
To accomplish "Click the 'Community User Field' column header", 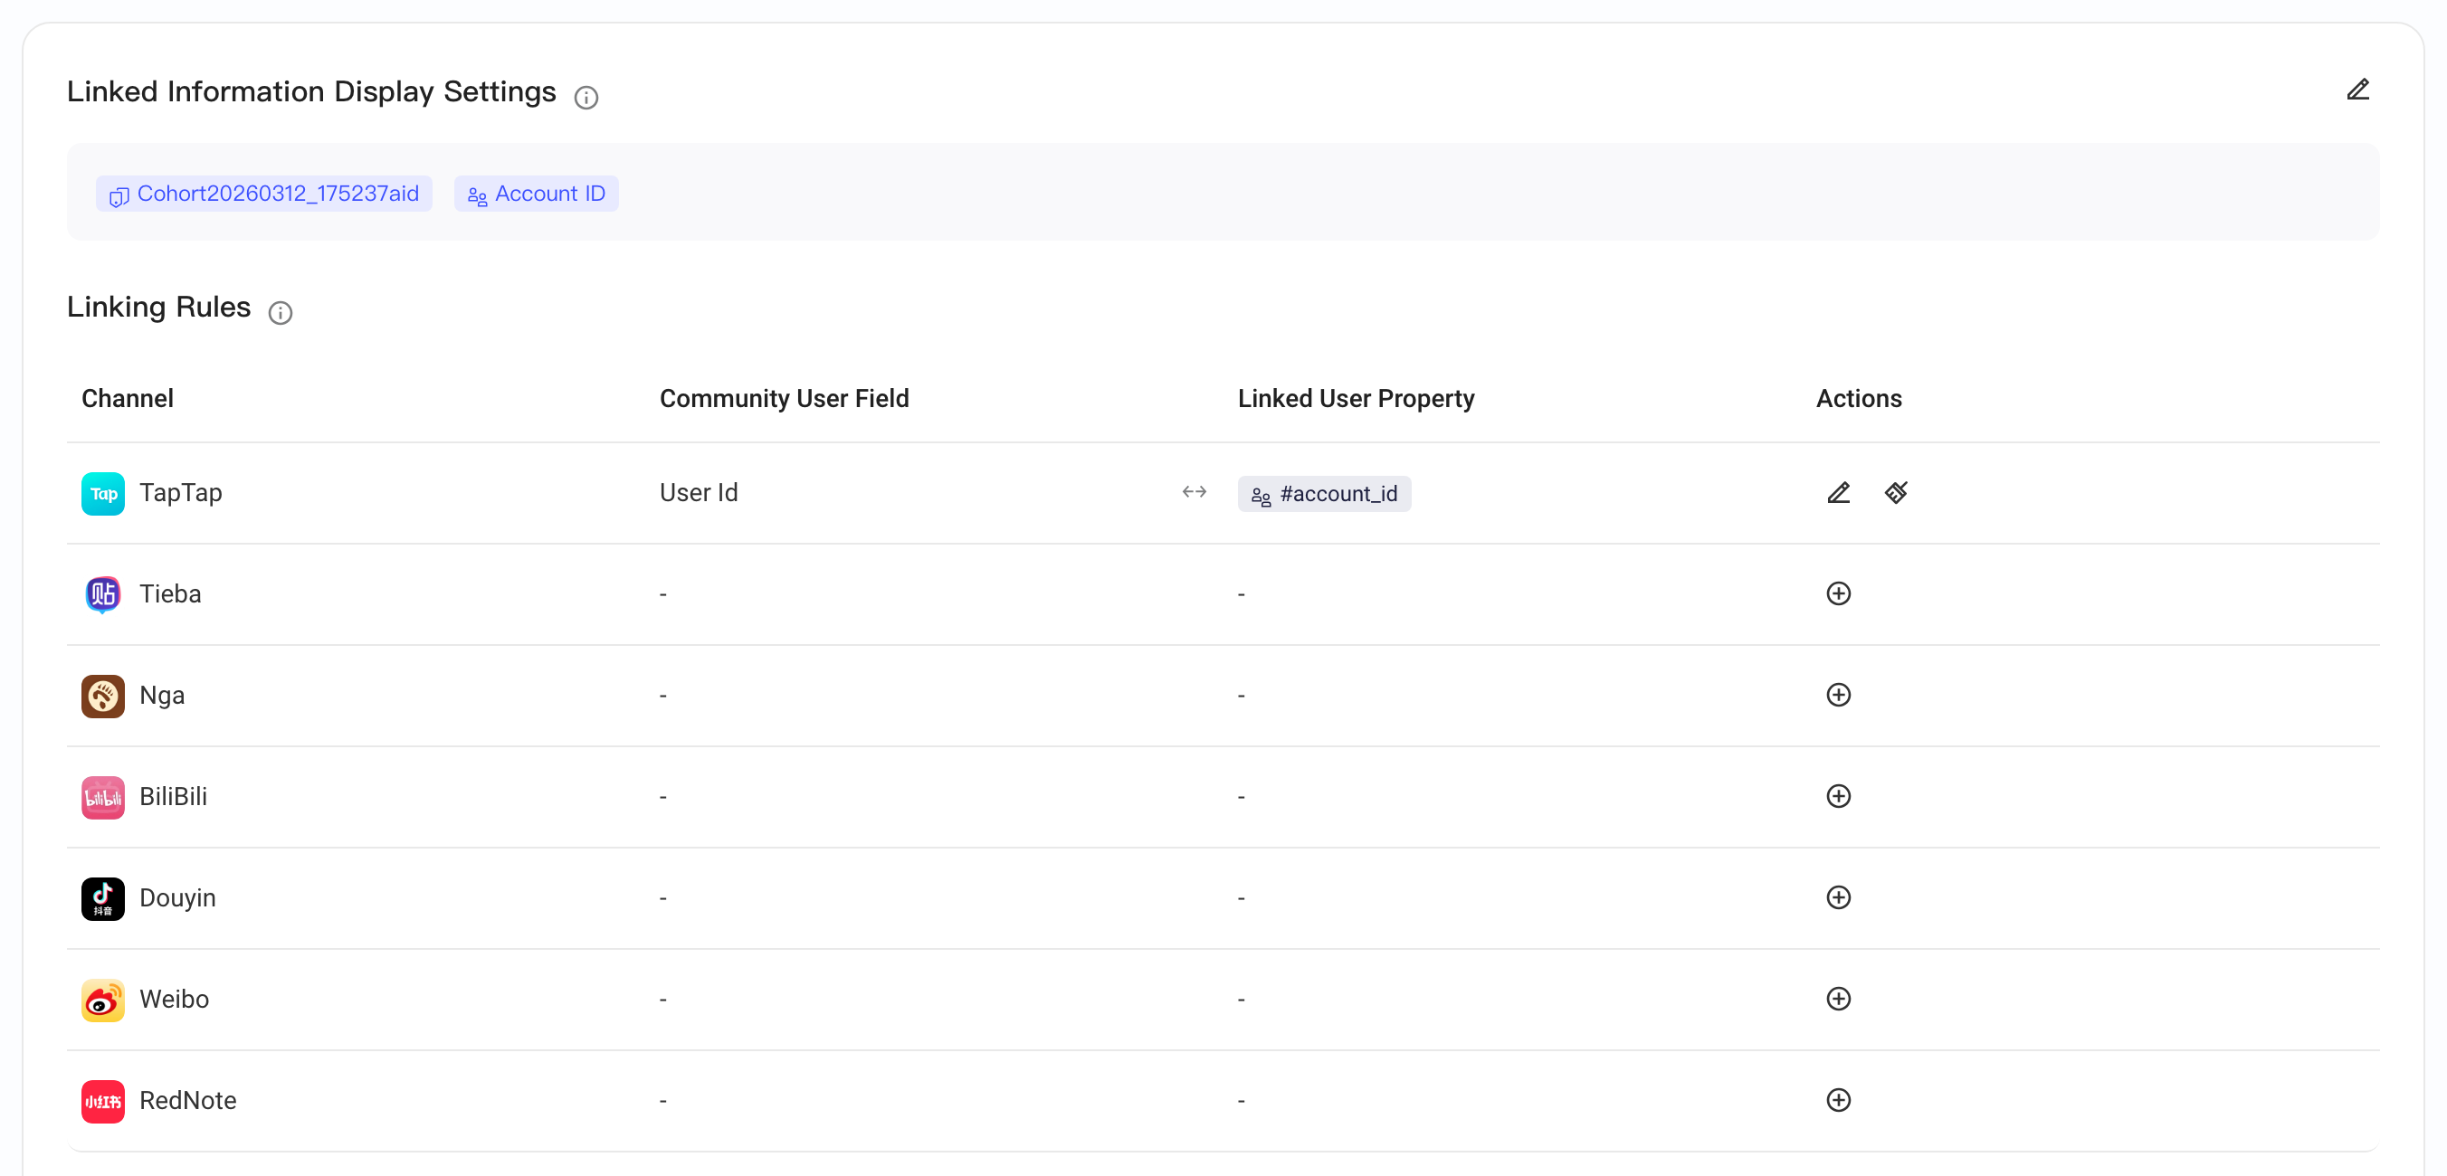I will point(784,398).
